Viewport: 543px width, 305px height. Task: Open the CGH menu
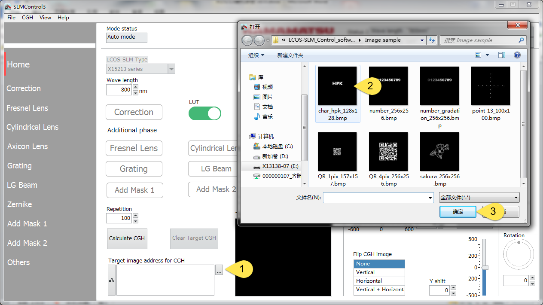click(27, 18)
